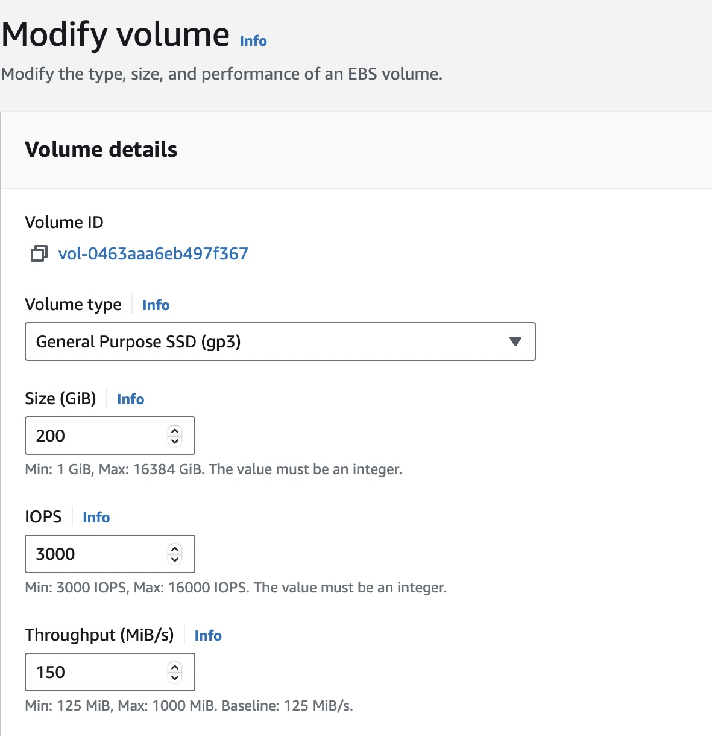Increase Size value with up stepper arrow
Screen dimensions: 712x736
tap(175, 431)
